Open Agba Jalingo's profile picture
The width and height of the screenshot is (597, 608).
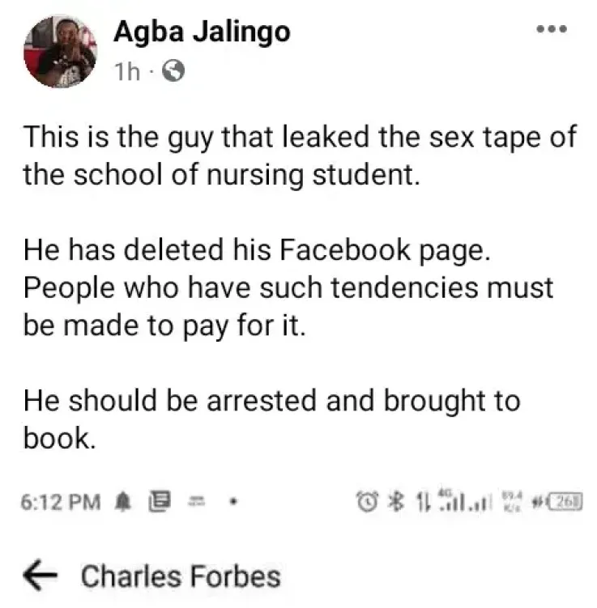(x=61, y=51)
